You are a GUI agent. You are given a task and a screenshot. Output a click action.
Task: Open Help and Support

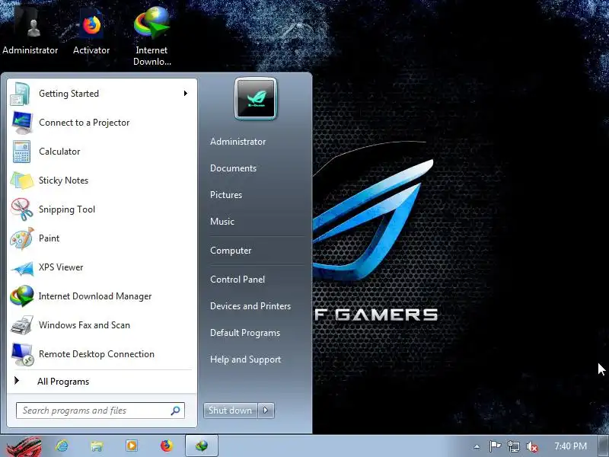pyautogui.click(x=245, y=360)
